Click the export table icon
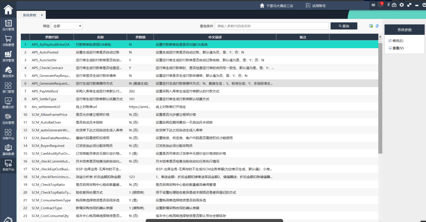Image resolution: width=426 pixels, height=222 pixels. click(371, 26)
